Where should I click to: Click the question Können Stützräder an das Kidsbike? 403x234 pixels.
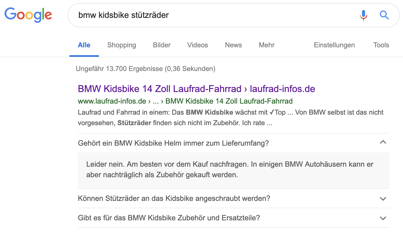coord(174,198)
